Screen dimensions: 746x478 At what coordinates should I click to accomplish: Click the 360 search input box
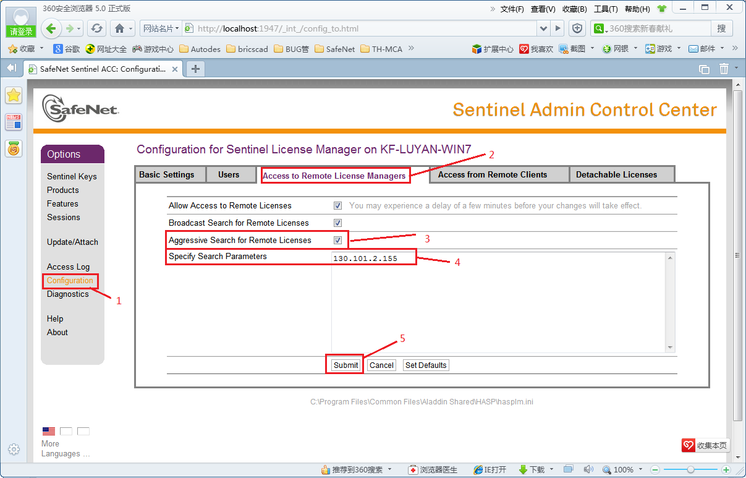pos(658,28)
